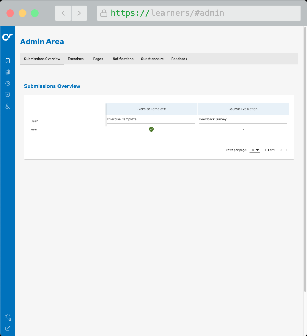The height and width of the screenshot is (336, 307).
Task: Select the Notifications tab
Action: click(123, 59)
